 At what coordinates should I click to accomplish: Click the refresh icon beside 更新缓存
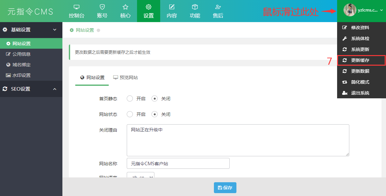coord(345,60)
